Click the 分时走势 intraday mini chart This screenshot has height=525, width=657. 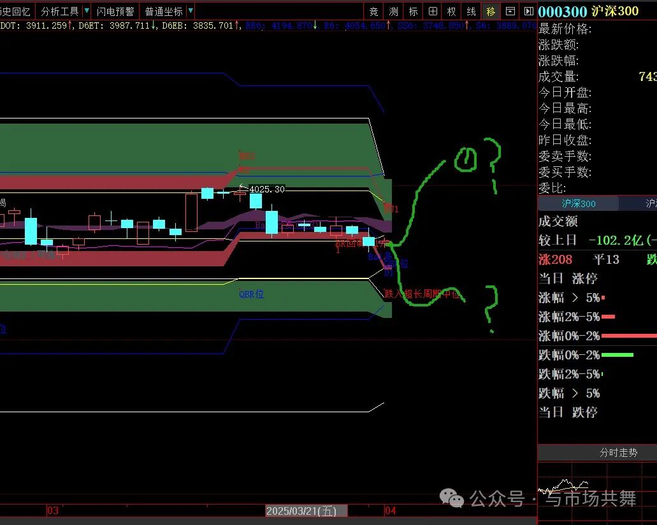pos(598,490)
